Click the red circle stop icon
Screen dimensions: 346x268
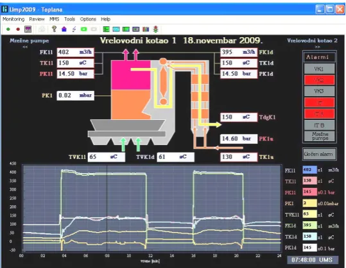click(x=18, y=29)
